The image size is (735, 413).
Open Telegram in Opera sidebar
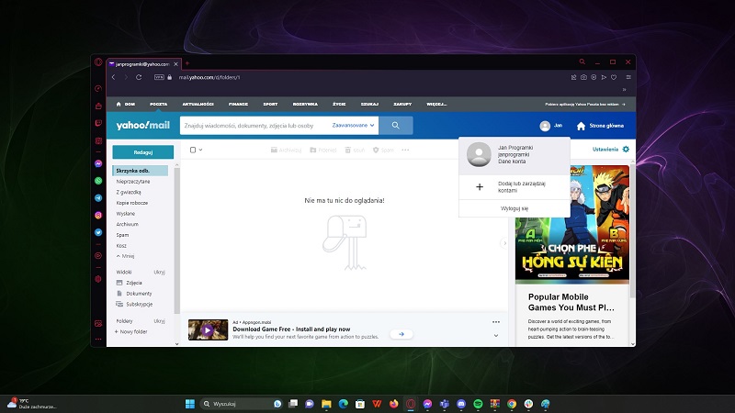pos(98,198)
